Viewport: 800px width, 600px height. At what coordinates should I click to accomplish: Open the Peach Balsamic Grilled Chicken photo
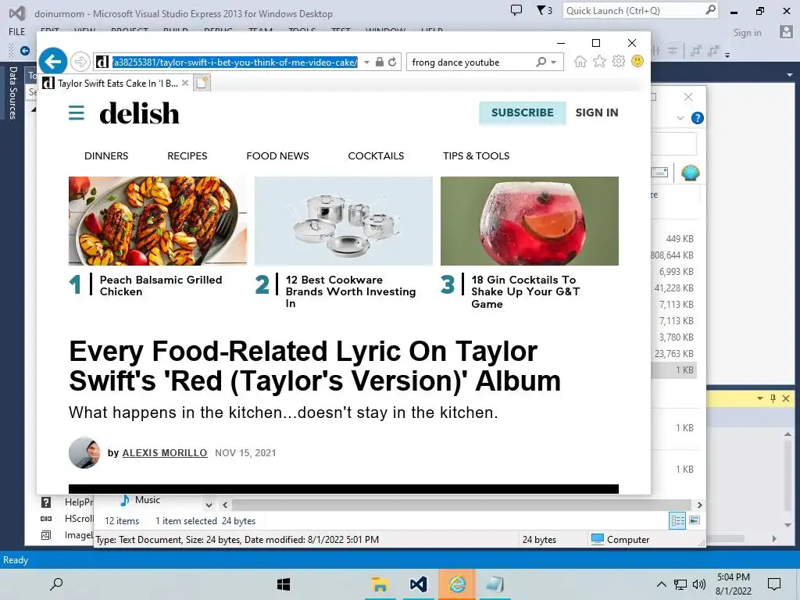[158, 221]
